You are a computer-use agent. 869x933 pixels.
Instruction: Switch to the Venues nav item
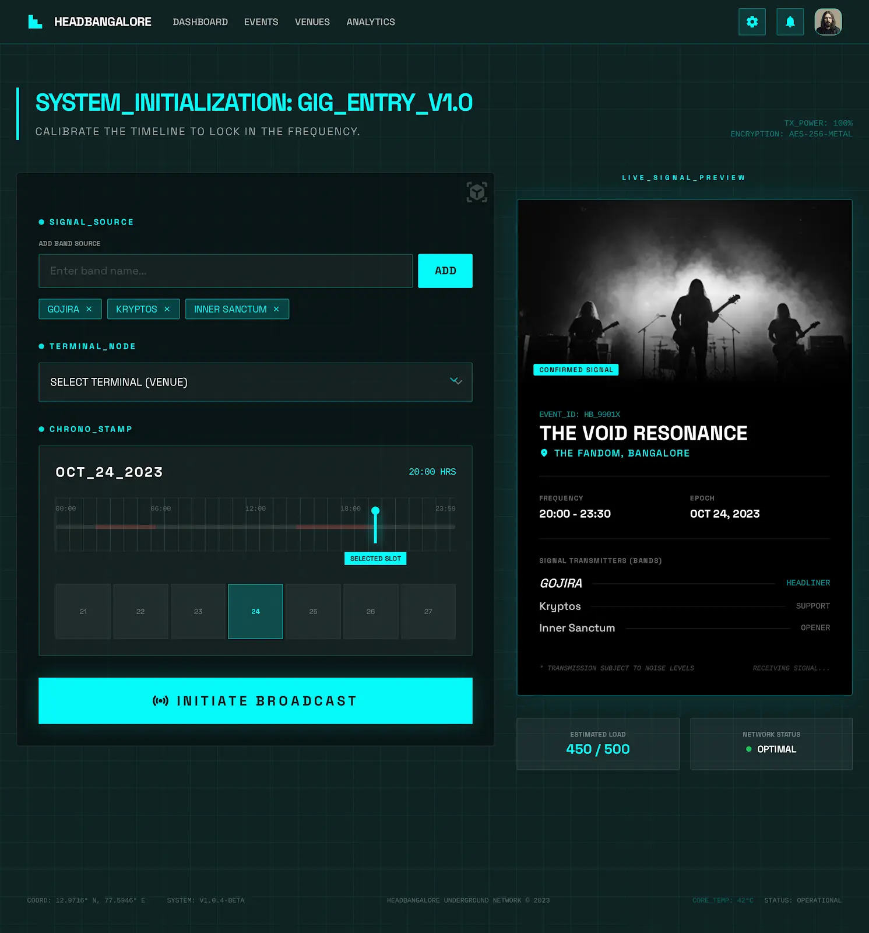[312, 22]
